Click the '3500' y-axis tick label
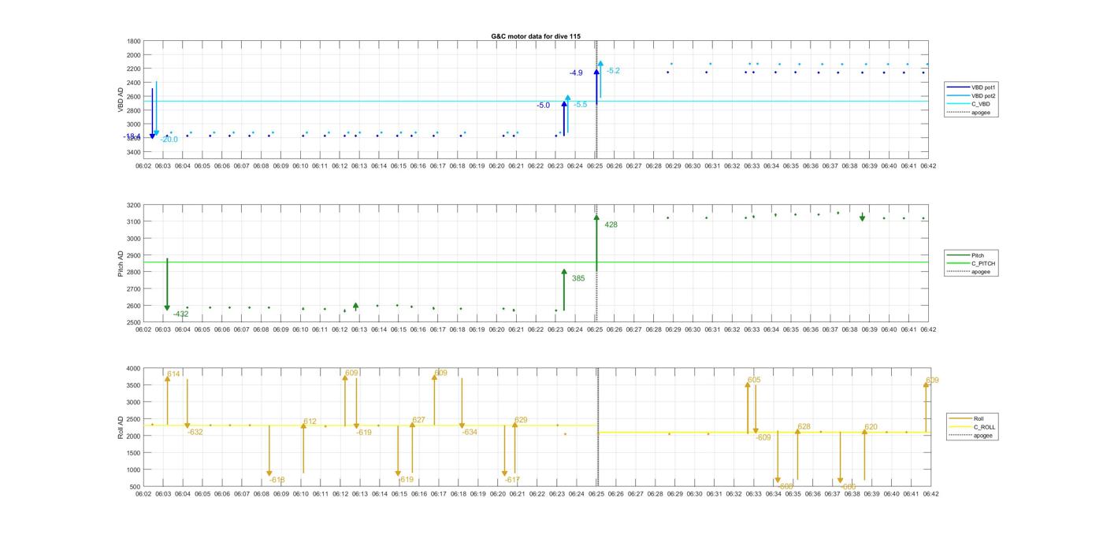 coord(134,385)
